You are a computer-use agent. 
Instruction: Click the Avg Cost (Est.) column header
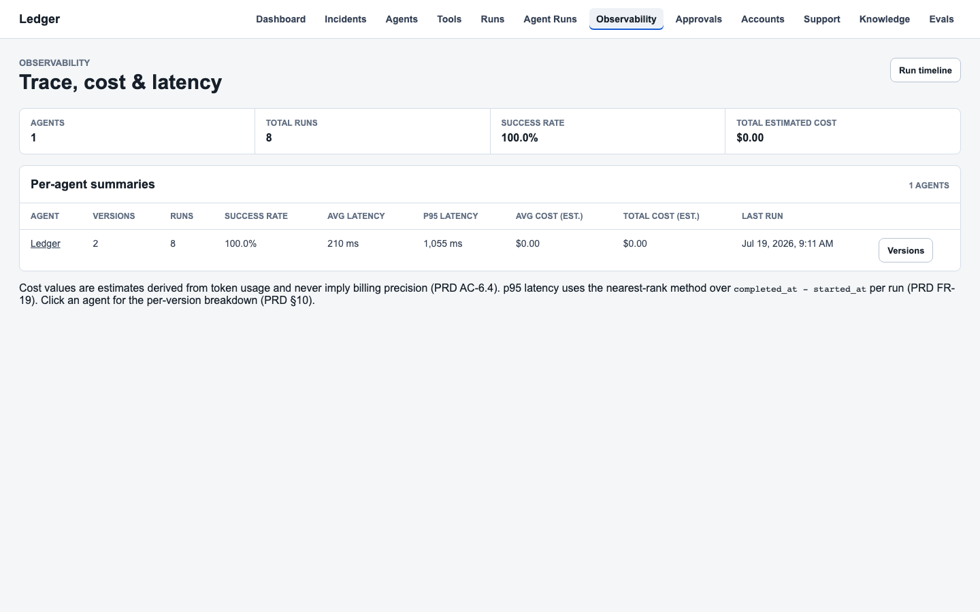549,216
